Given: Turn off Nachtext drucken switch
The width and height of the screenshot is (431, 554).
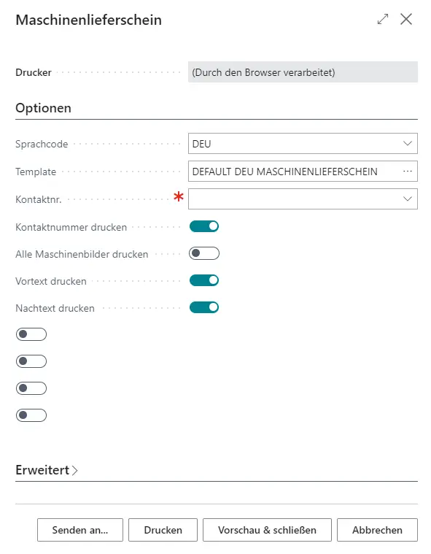Looking at the screenshot, I should [x=204, y=307].
